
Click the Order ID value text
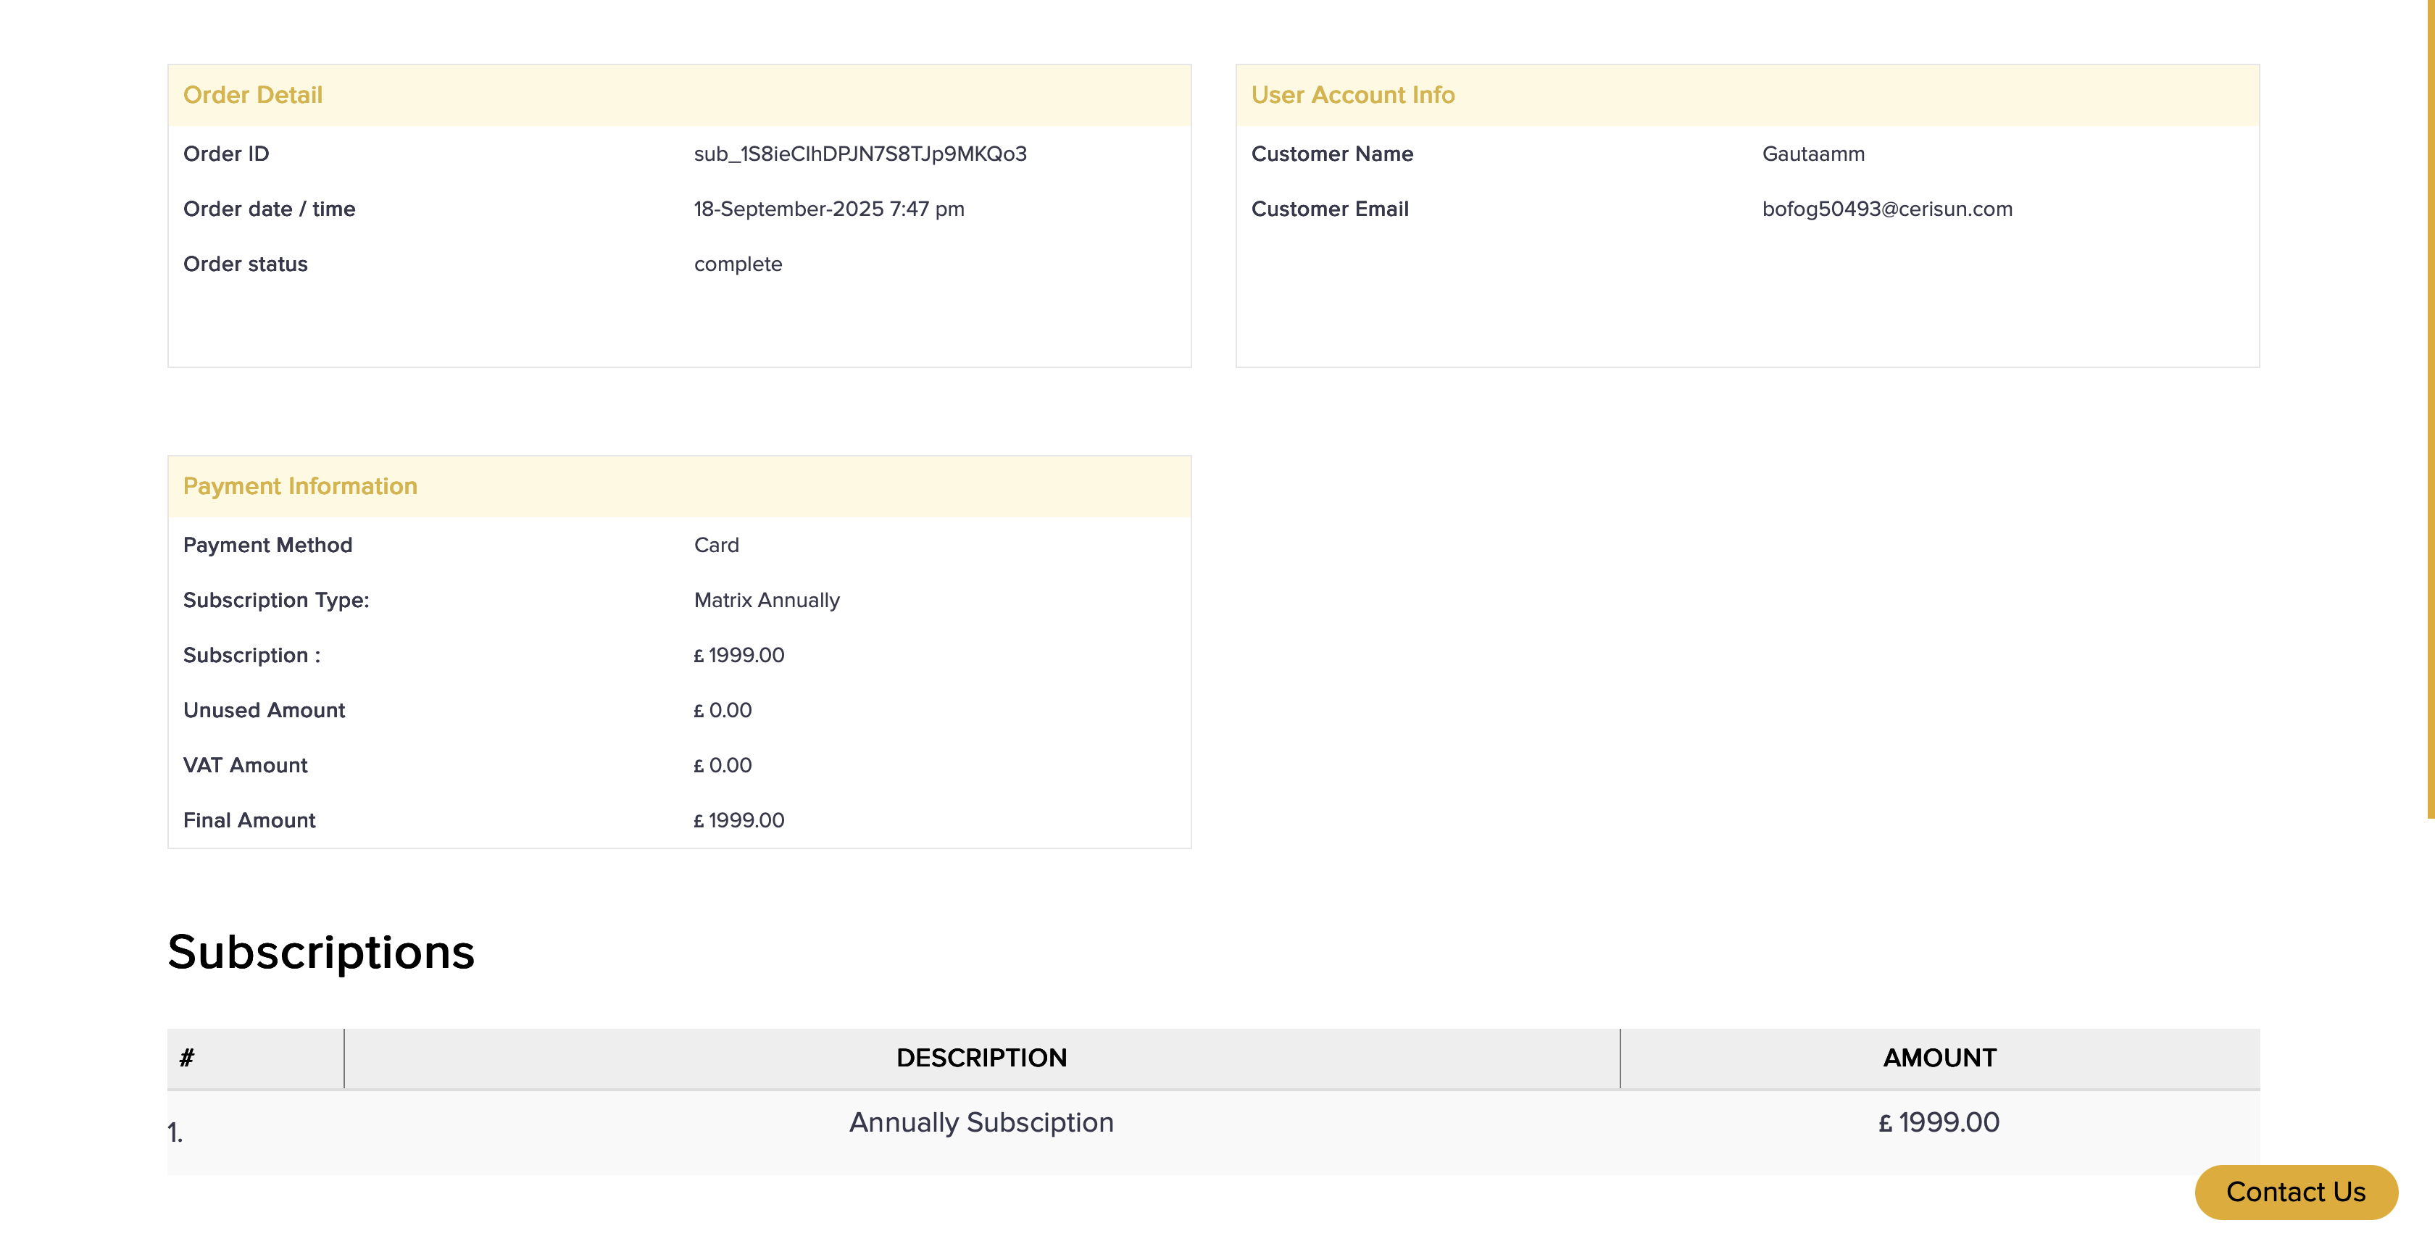(x=859, y=154)
